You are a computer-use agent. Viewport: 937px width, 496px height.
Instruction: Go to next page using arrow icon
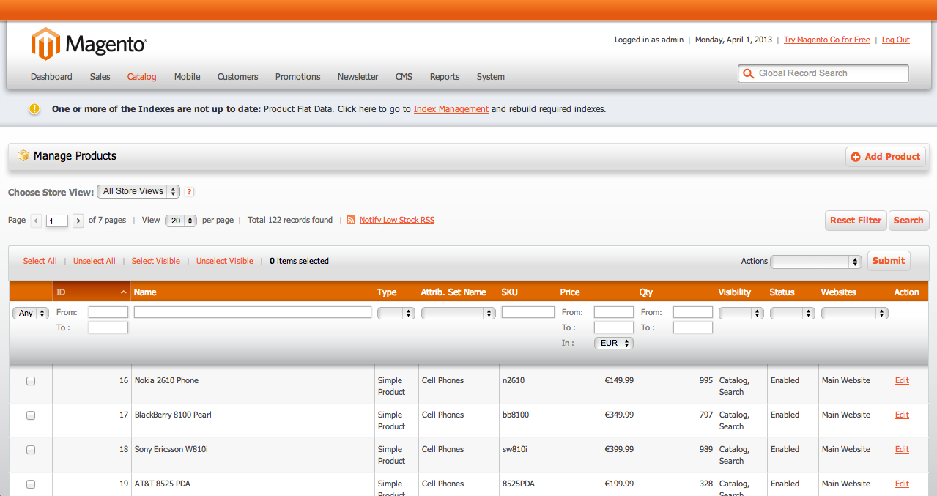pos(78,221)
